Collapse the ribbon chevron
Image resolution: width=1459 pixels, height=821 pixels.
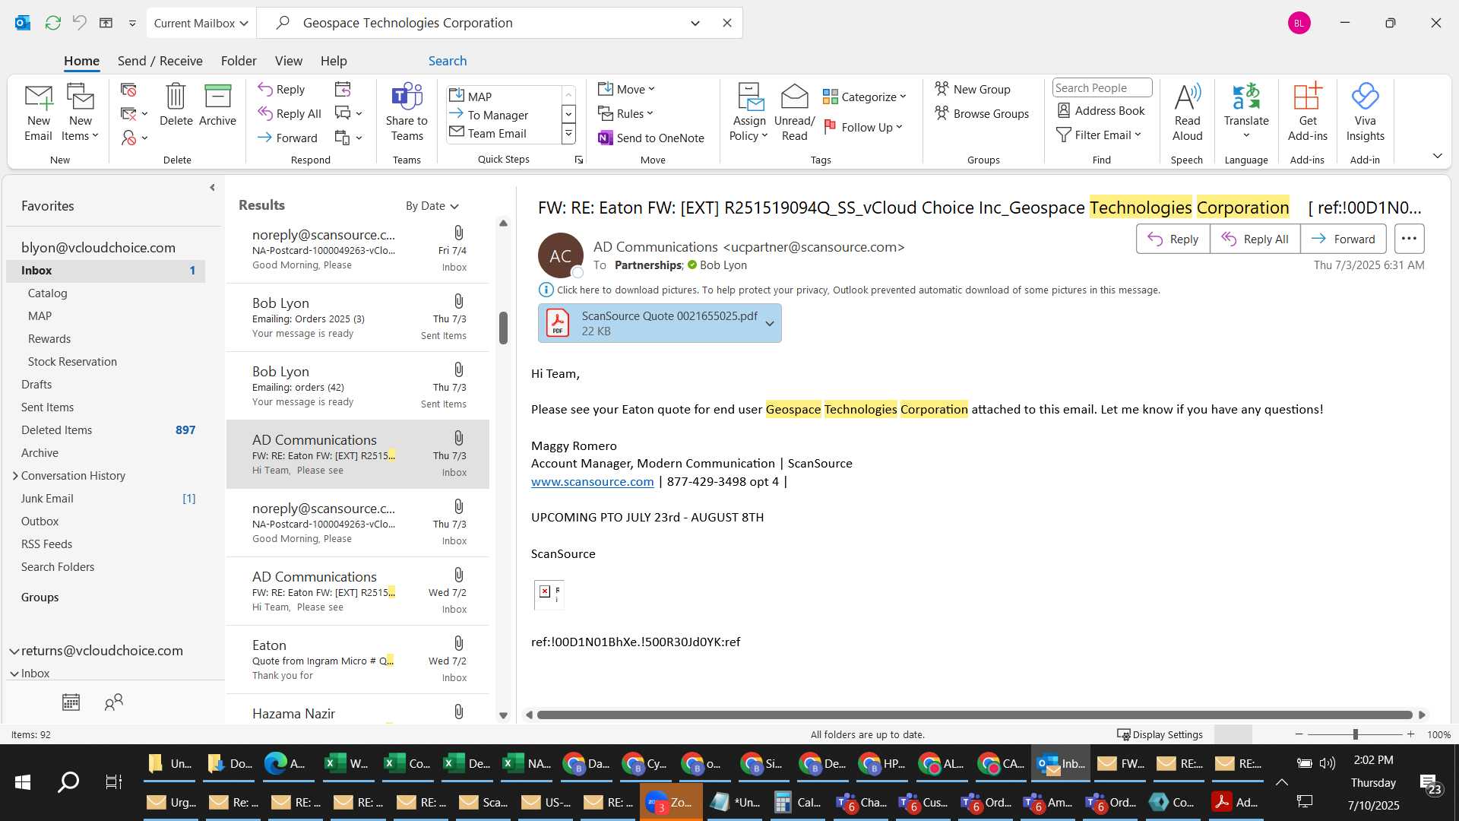pyautogui.click(x=1437, y=156)
